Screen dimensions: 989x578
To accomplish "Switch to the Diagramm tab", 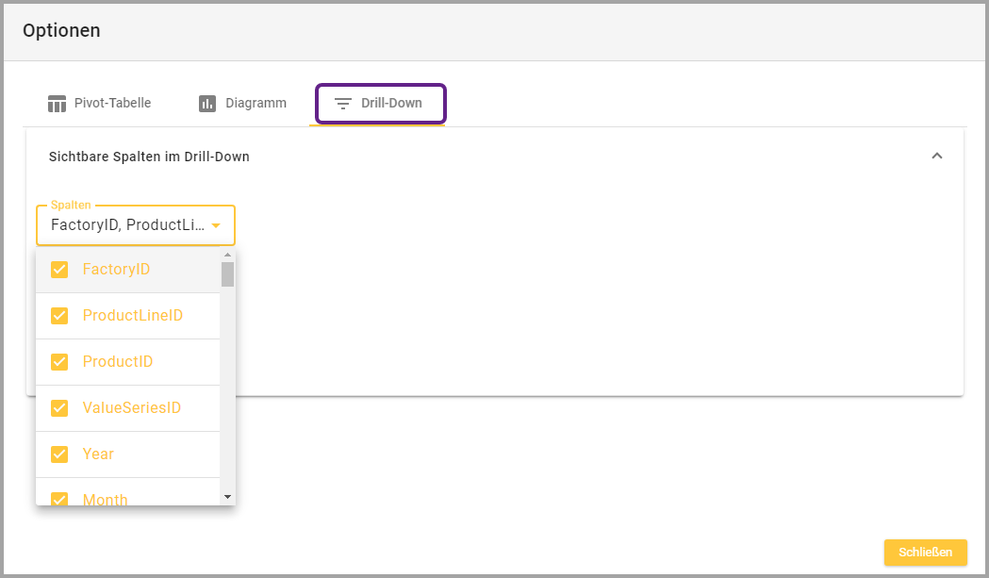I will pos(243,104).
